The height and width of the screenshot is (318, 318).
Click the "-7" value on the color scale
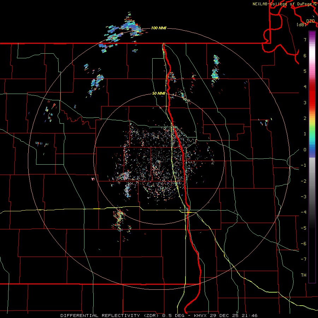pyautogui.click(x=304, y=259)
